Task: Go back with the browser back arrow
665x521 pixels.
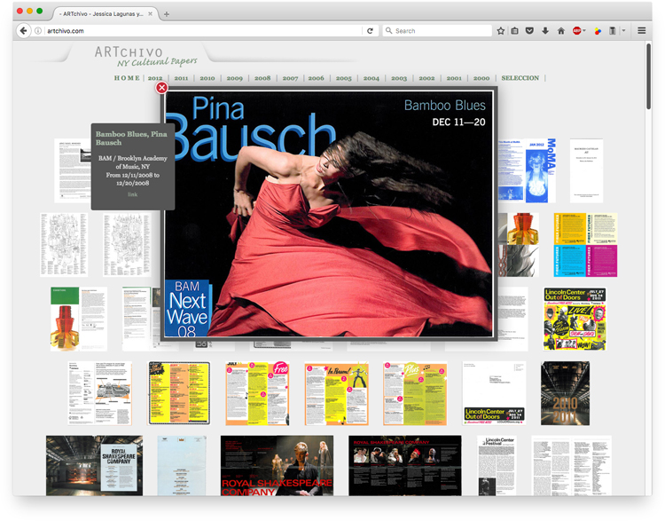Action: (x=23, y=30)
